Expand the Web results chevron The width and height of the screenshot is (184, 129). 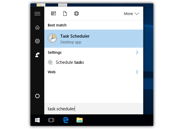pyautogui.click(x=137, y=72)
